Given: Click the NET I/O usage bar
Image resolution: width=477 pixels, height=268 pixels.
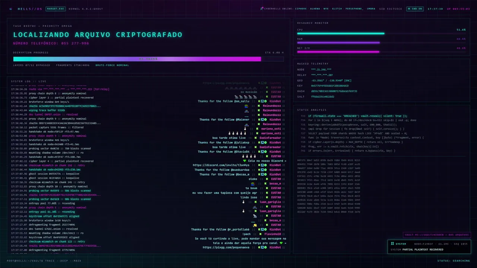Looking at the screenshot, I should 381,52.
